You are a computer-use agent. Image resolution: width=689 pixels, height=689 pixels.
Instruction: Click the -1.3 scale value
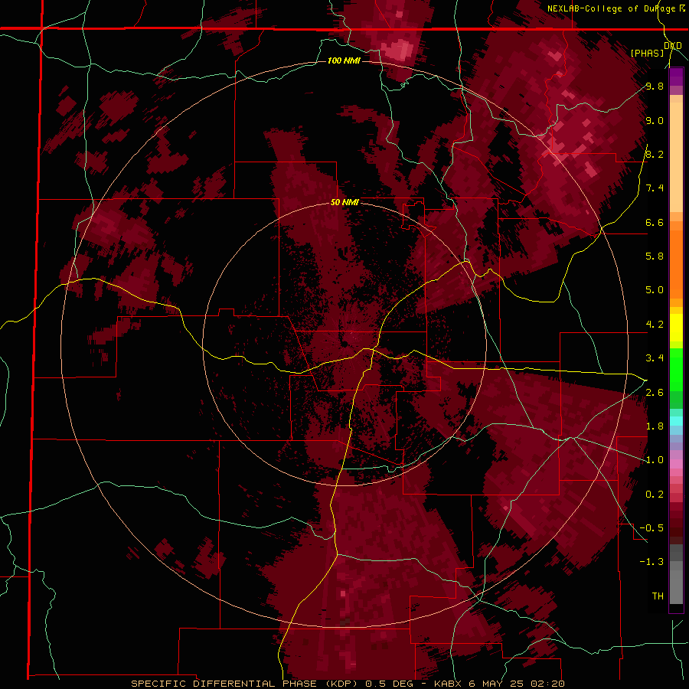pos(651,562)
